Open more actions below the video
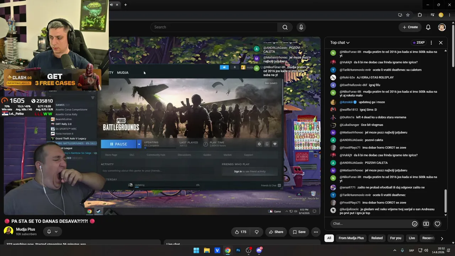Image resolution: width=455 pixels, height=256 pixels. pyautogui.click(x=316, y=232)
